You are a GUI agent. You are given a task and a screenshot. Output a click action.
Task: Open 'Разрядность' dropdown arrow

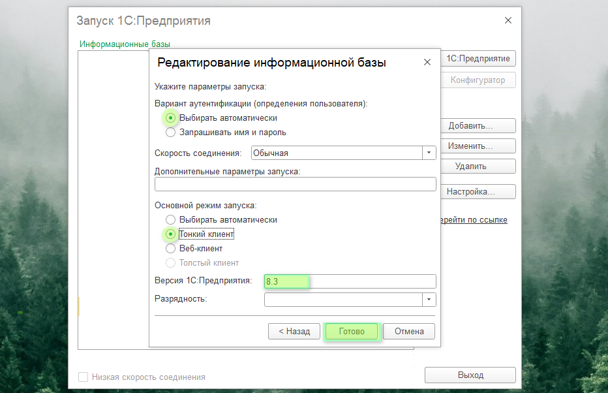click(x=429, y=300)
